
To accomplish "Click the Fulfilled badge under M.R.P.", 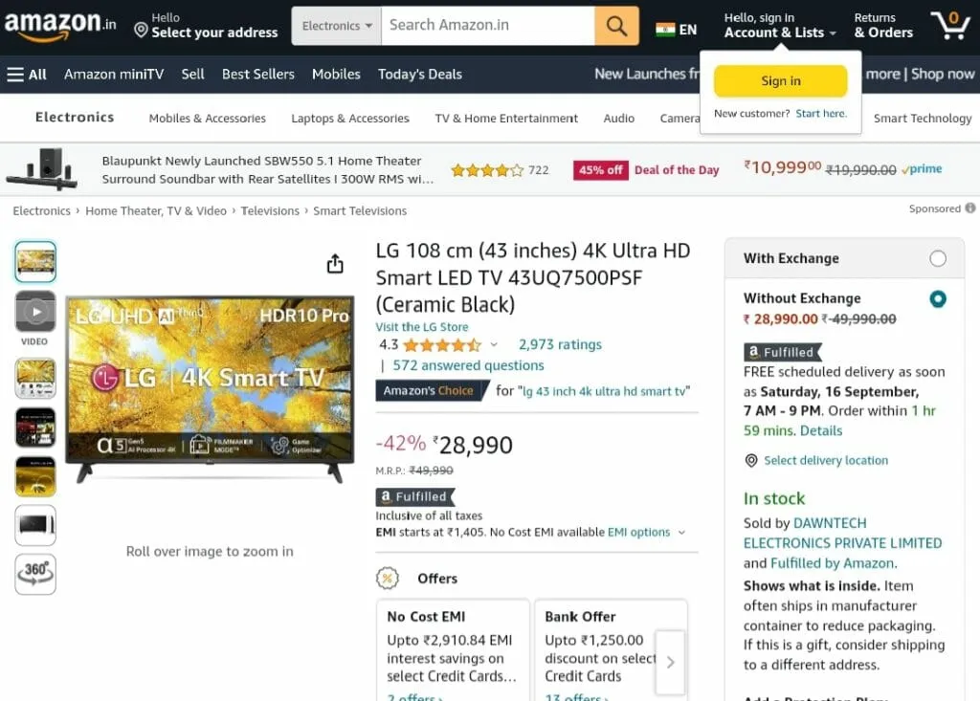I will 415,496.
